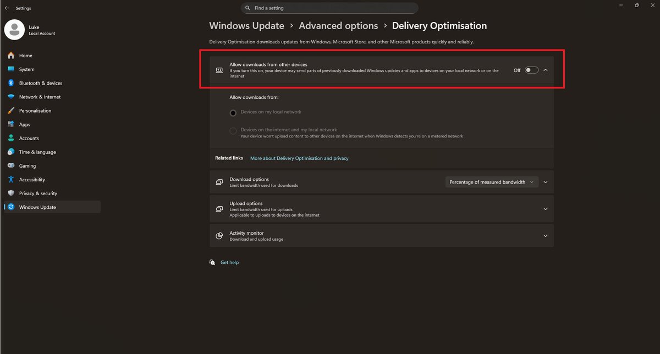Click the Home house icon in sidebar
This screenshot has height=354, width=660.
click(11, 56)
